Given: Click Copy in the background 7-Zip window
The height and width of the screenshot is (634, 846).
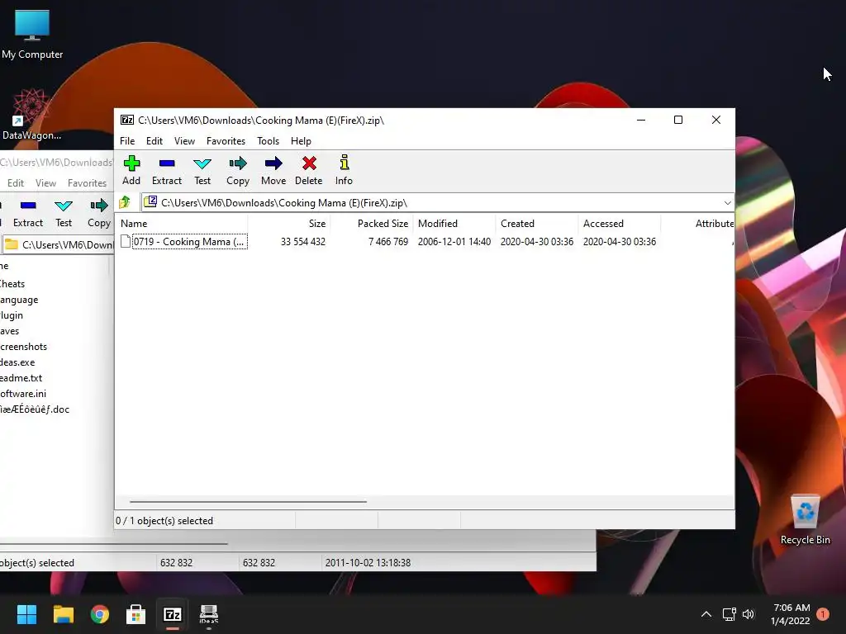Looking at the screenshot, I should coord(99,213).
